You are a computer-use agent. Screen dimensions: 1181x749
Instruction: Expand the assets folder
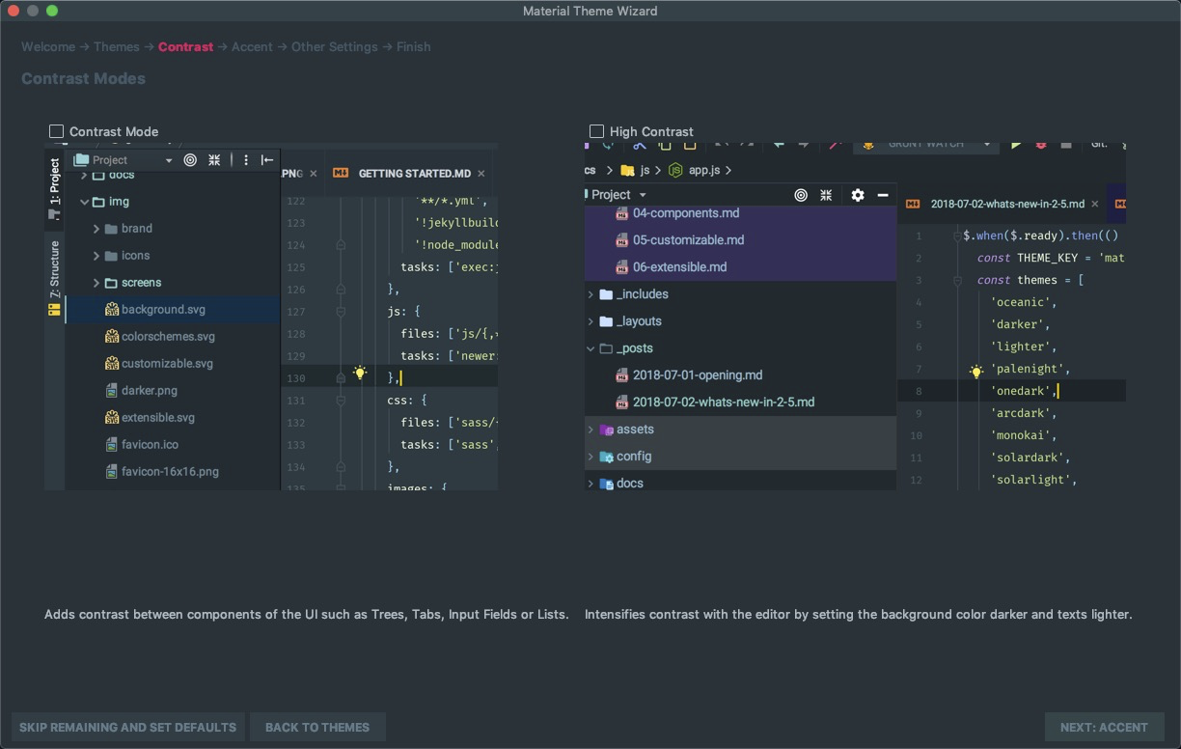point(590,430)
